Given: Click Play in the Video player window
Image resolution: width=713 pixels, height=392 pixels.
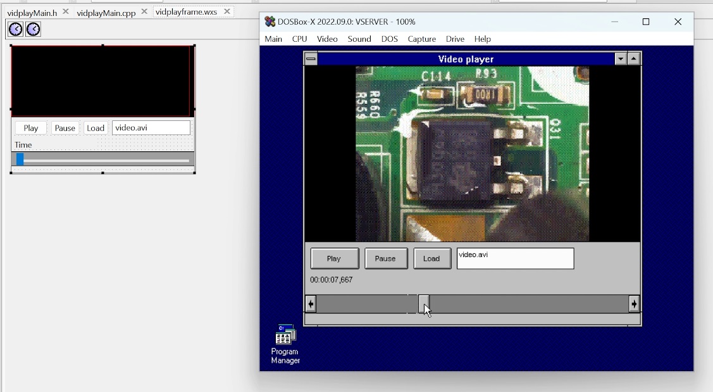Looking at the screenshot, I should pos(335,258).
